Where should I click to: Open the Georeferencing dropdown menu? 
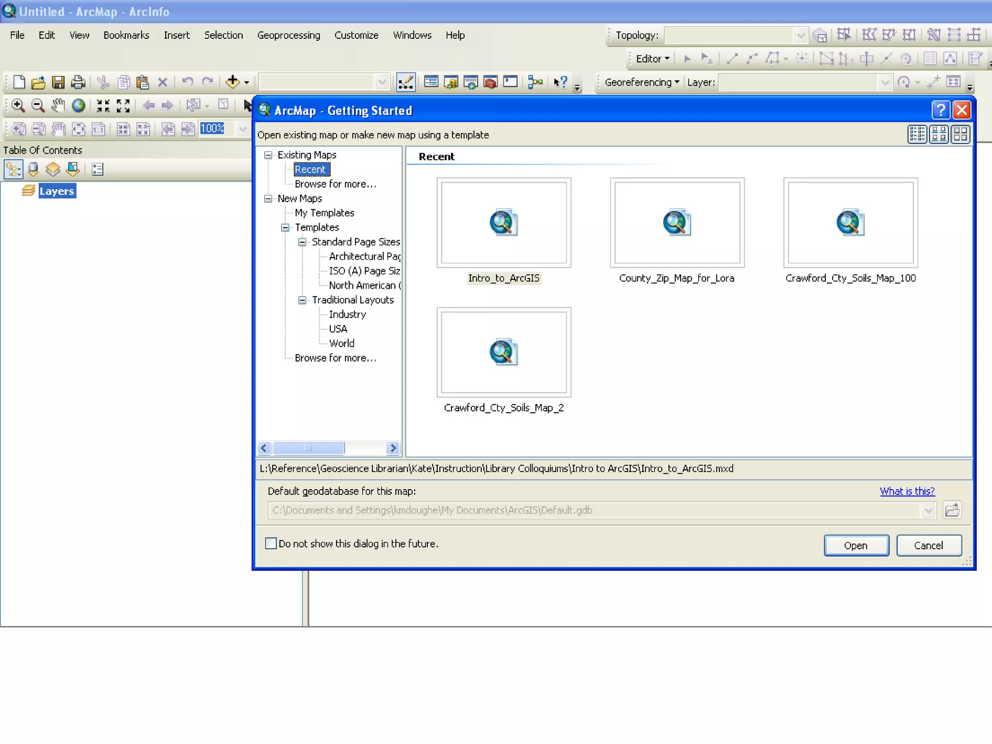[641, 82]
